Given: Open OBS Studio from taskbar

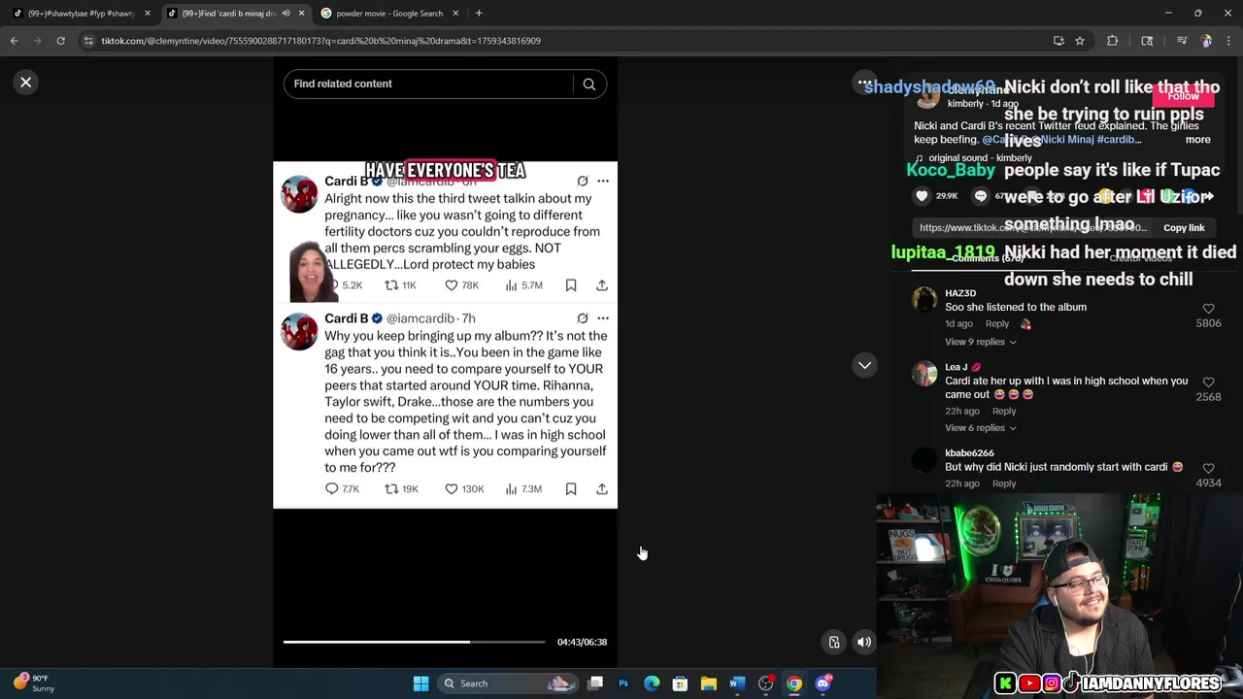Looking at the screenshot, I should click(x=766, y=683).
